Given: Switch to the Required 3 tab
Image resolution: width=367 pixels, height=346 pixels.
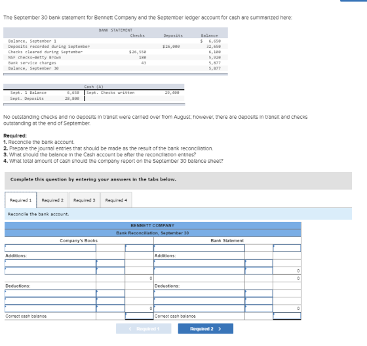Looking at the screenshot, I should (85, 200).
